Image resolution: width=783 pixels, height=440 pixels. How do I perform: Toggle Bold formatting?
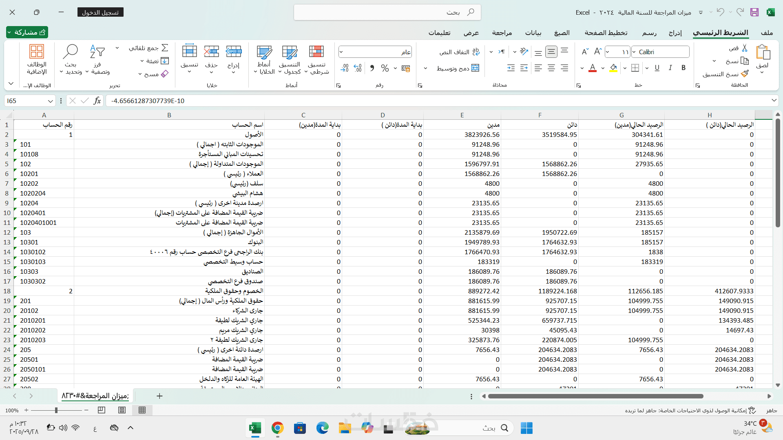(x=683, y=68)
